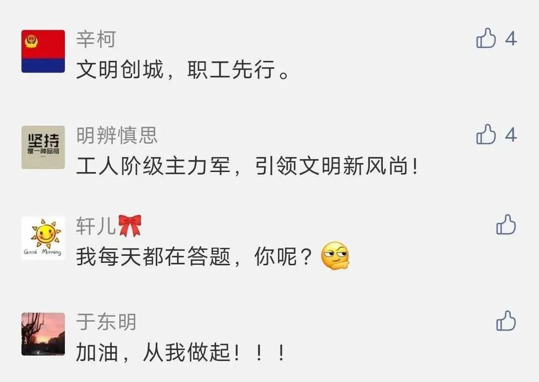Tap the username 轩儿

tap(96, 226)
